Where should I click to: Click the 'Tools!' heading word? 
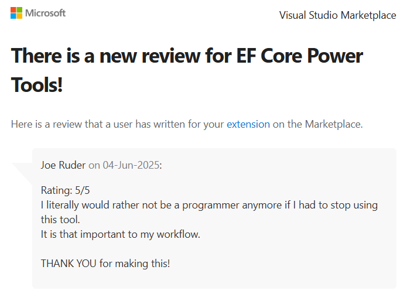click(37, 86)
